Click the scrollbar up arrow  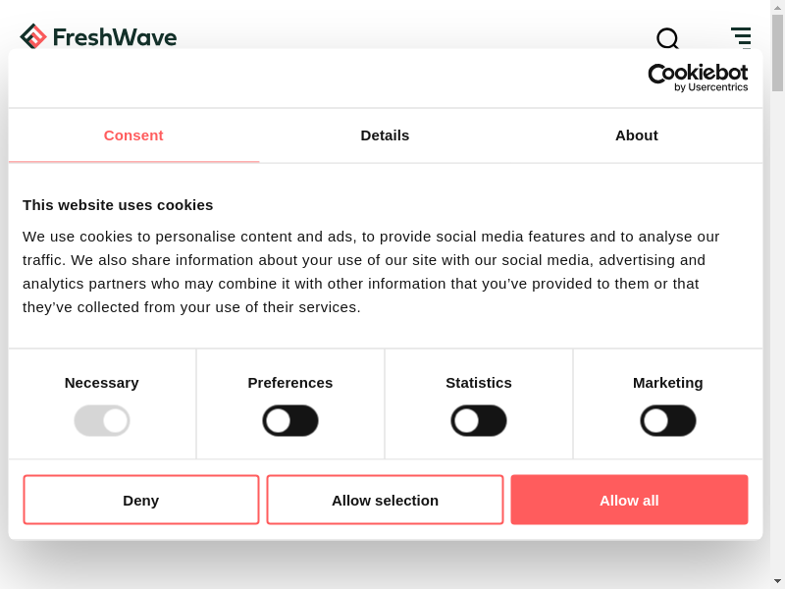pos(777,8)
